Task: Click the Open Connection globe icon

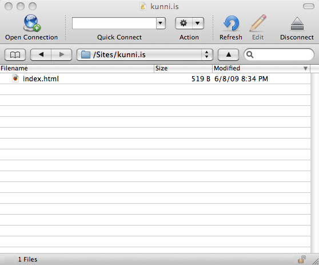Action: point(32,23)
